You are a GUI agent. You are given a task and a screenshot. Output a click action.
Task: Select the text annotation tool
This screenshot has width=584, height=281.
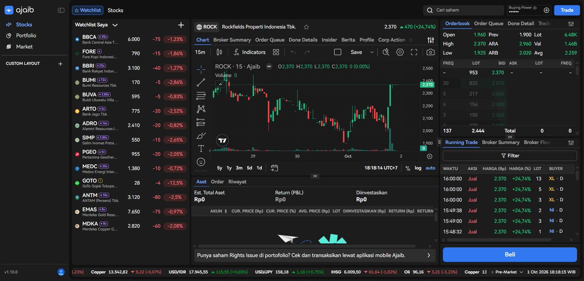[x=201, y=149]
